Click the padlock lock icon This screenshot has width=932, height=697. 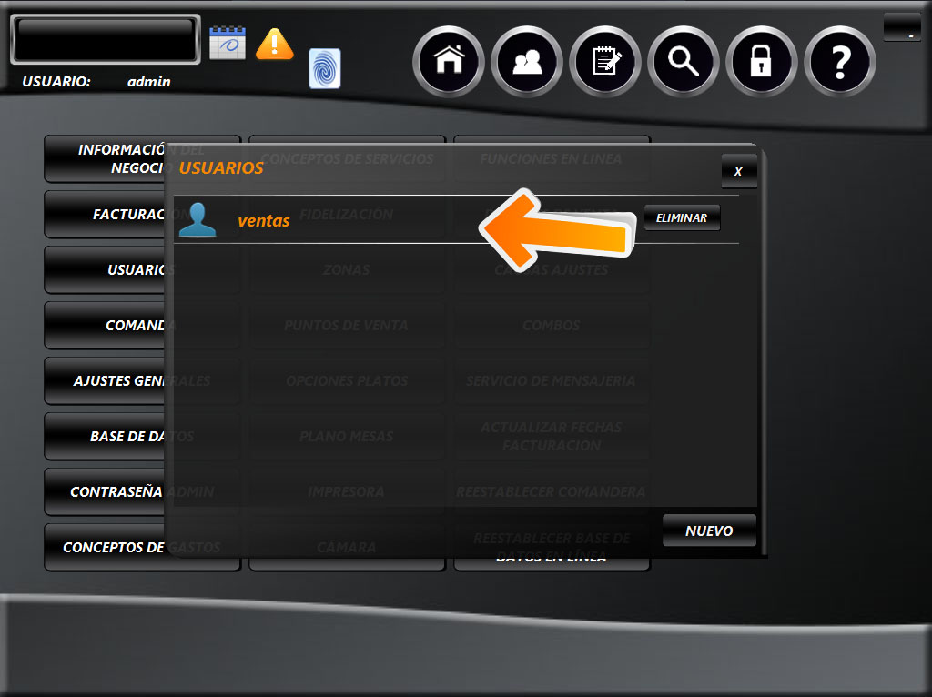tap(761, 62)
